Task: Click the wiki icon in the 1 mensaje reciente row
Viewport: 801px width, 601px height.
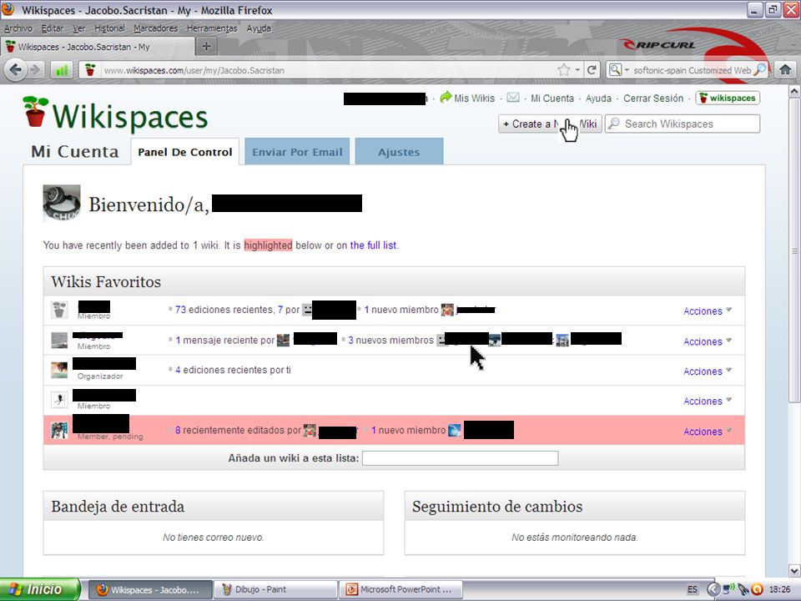Action: coord(59,341)
